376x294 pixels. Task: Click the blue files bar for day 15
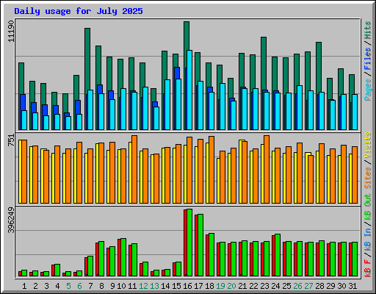pyautogui.click(x=177, y=73)
